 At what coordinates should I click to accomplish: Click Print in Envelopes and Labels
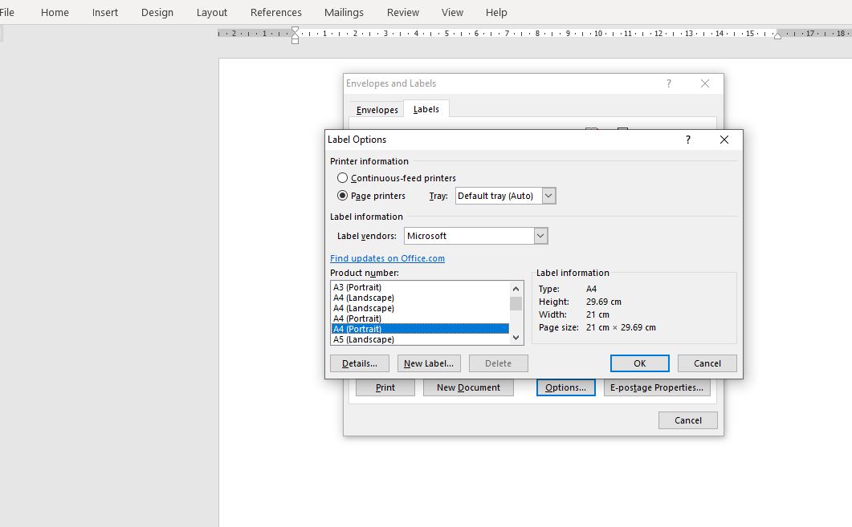385,387
